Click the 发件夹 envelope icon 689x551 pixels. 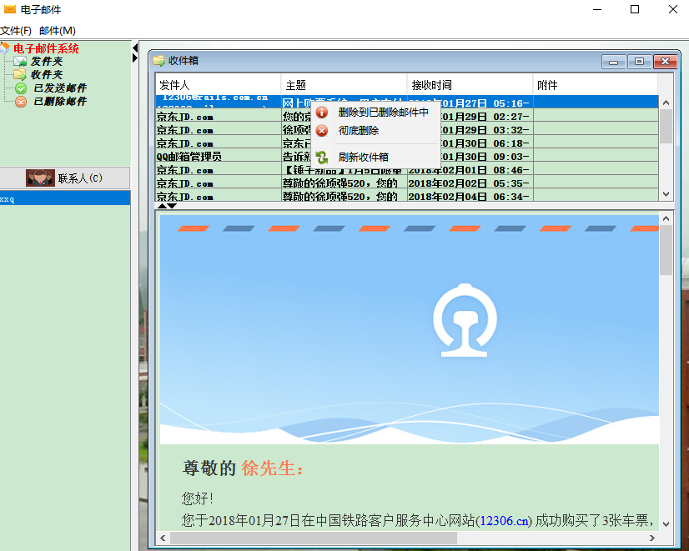20,62
